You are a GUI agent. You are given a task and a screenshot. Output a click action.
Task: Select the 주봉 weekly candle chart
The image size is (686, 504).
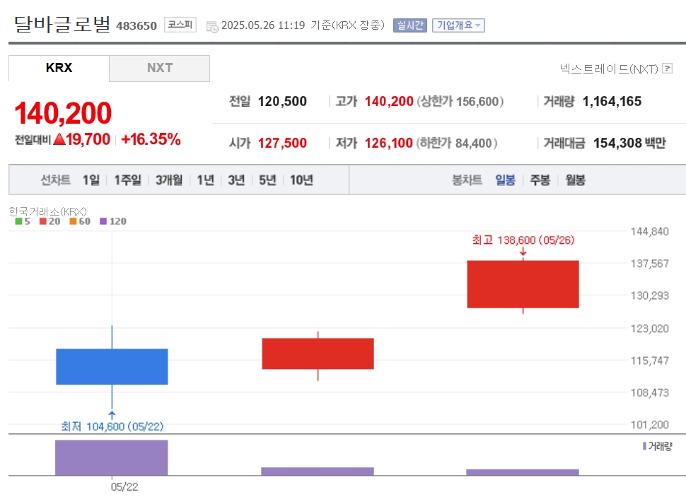tap(540, 180)
